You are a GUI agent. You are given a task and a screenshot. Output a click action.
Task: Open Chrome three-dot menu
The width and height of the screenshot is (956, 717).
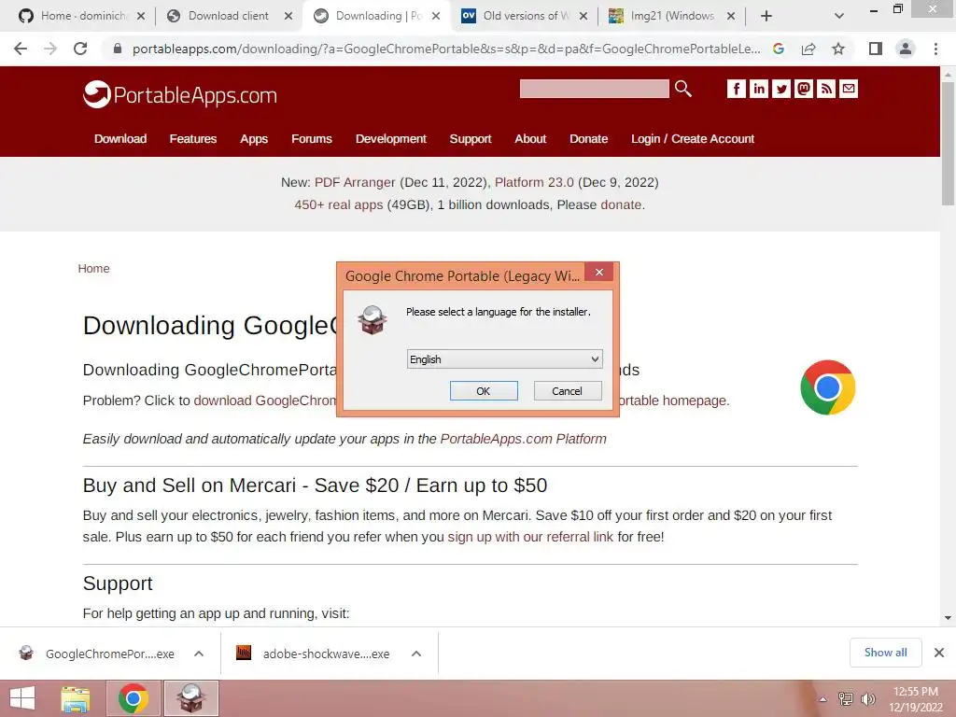tap(935, 49)
